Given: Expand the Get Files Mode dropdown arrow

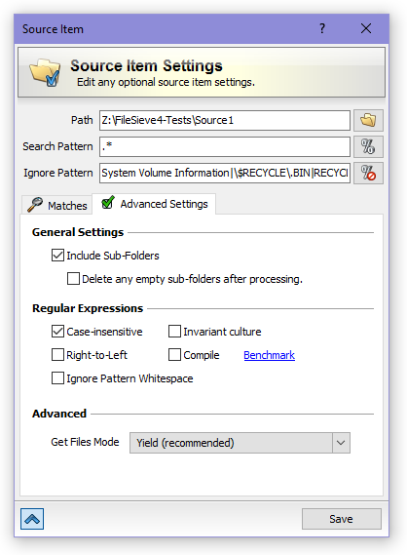Looking at the screenshot, I should coord(341,443).
